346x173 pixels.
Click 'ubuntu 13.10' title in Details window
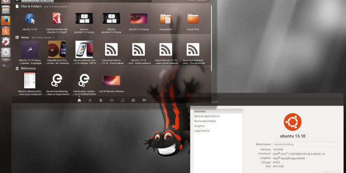pyautogui.click(x=293, y=136)
